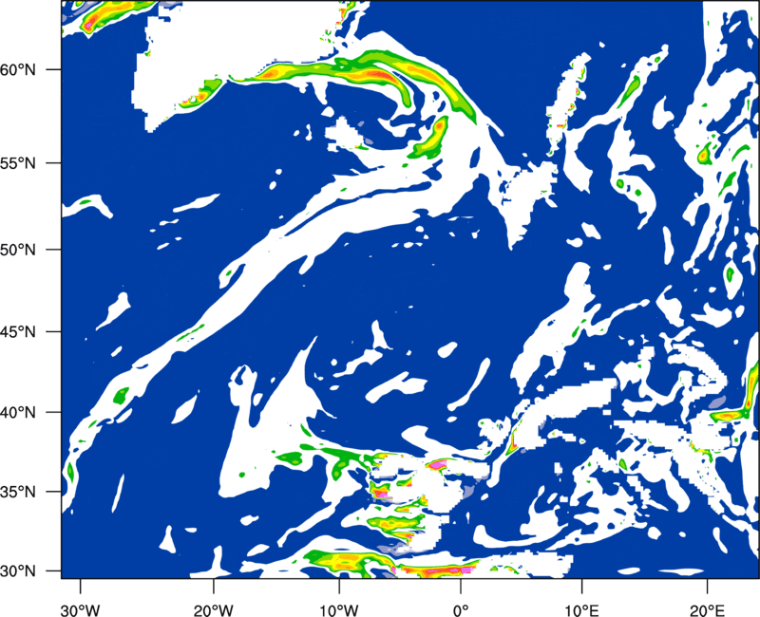Click the 60°N latitude label
The image size is (760, 617).
click(x=18, y=69)
